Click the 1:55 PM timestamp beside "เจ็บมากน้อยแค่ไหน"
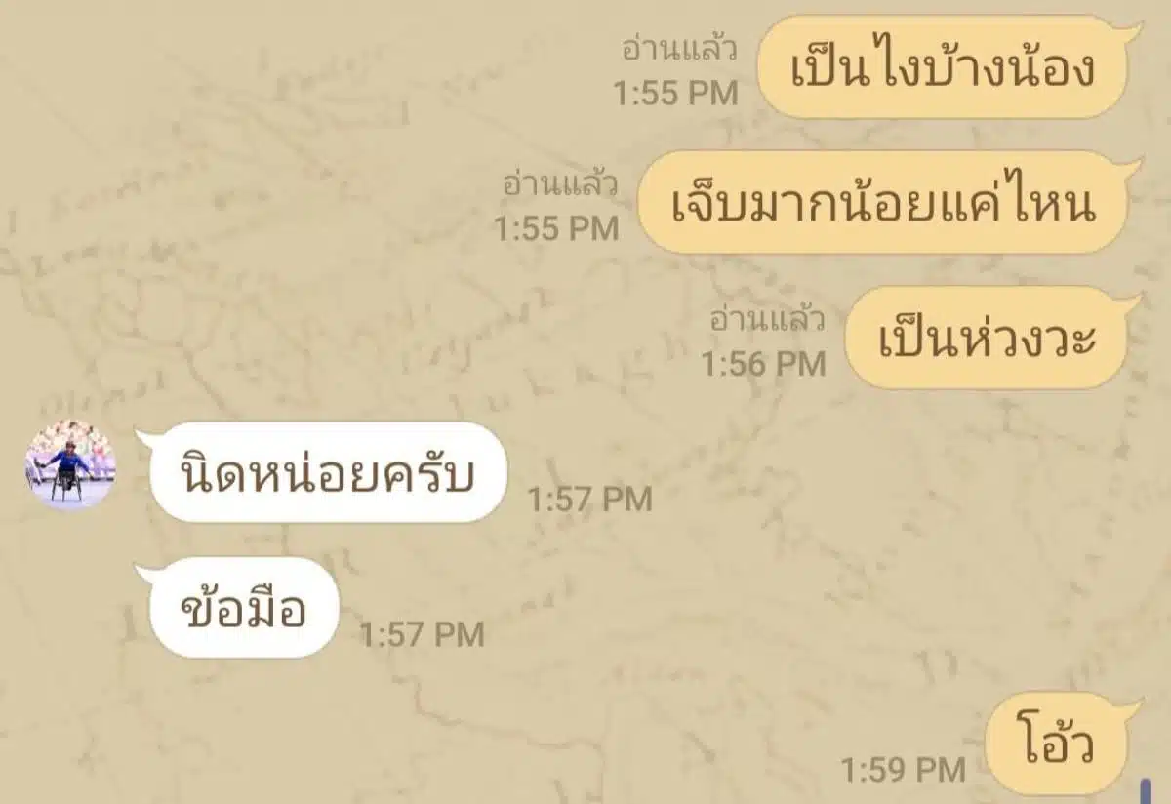 [x=555, y=228]
